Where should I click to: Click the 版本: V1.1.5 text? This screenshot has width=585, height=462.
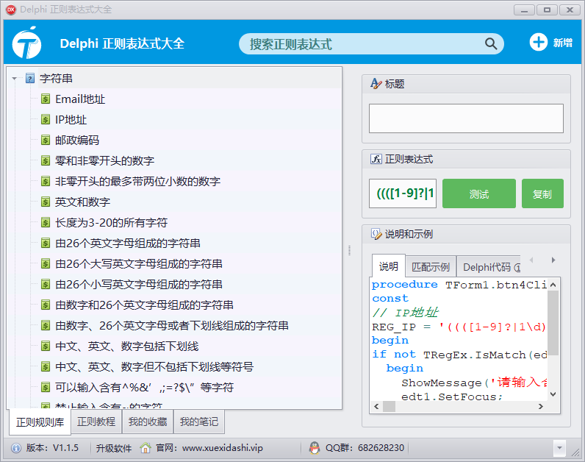(x=52, y=448)
